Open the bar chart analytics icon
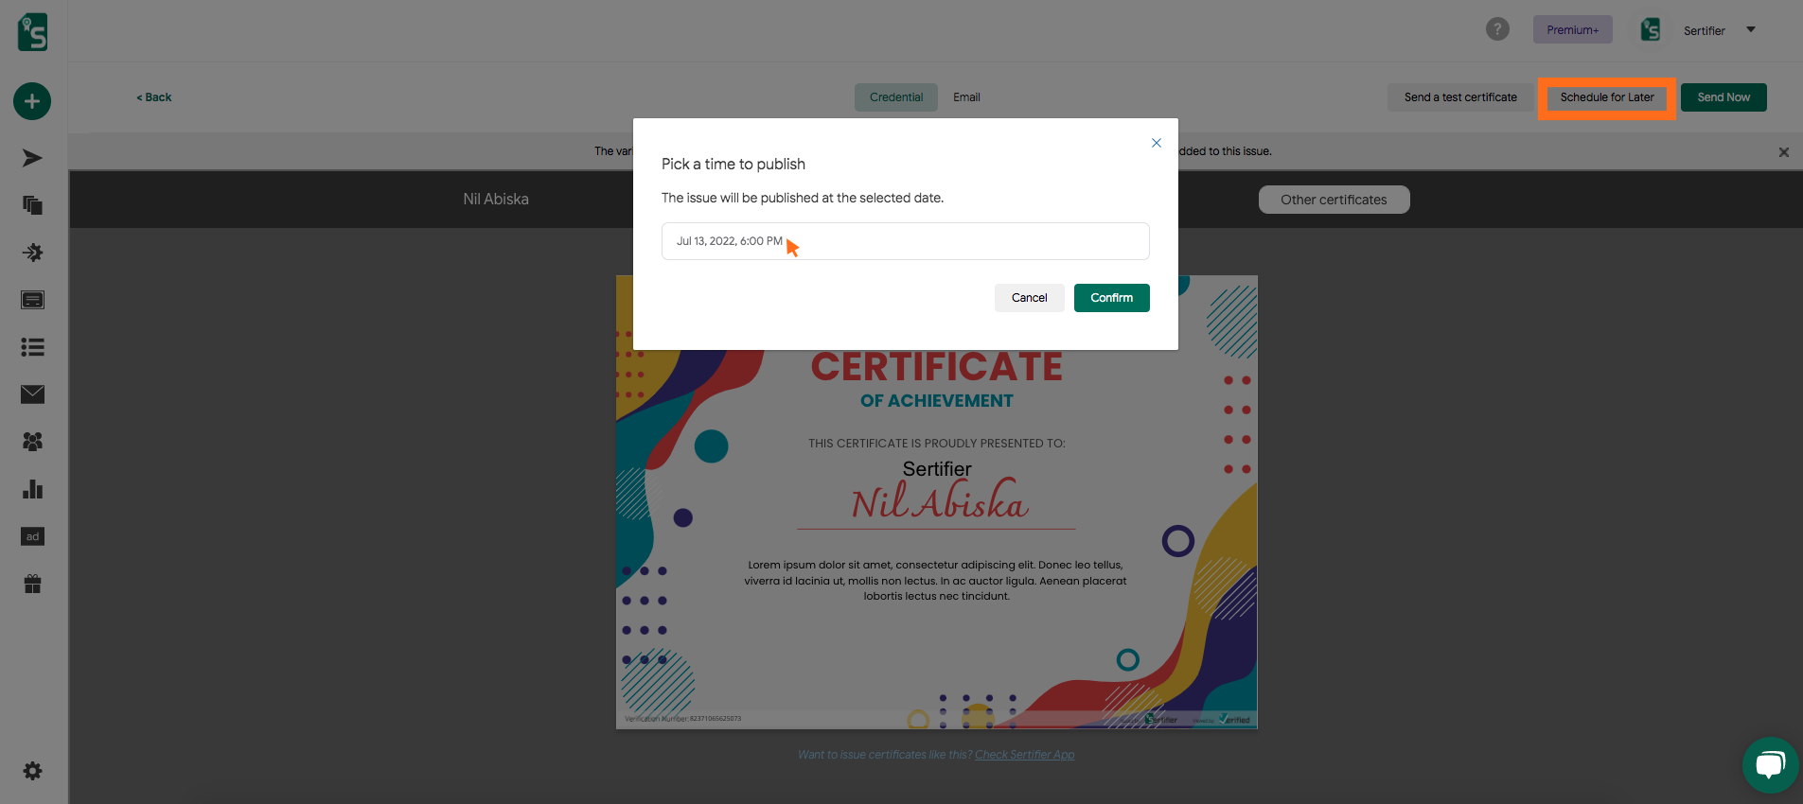Screen dimensions: 1803x804 click(32, 489)
